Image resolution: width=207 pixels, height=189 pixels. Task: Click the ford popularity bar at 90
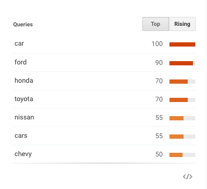(x=182, y=63)
